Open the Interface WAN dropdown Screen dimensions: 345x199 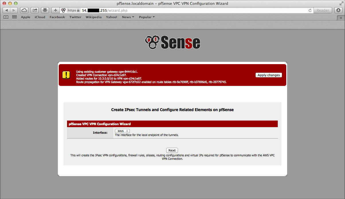tap(122, 131)
